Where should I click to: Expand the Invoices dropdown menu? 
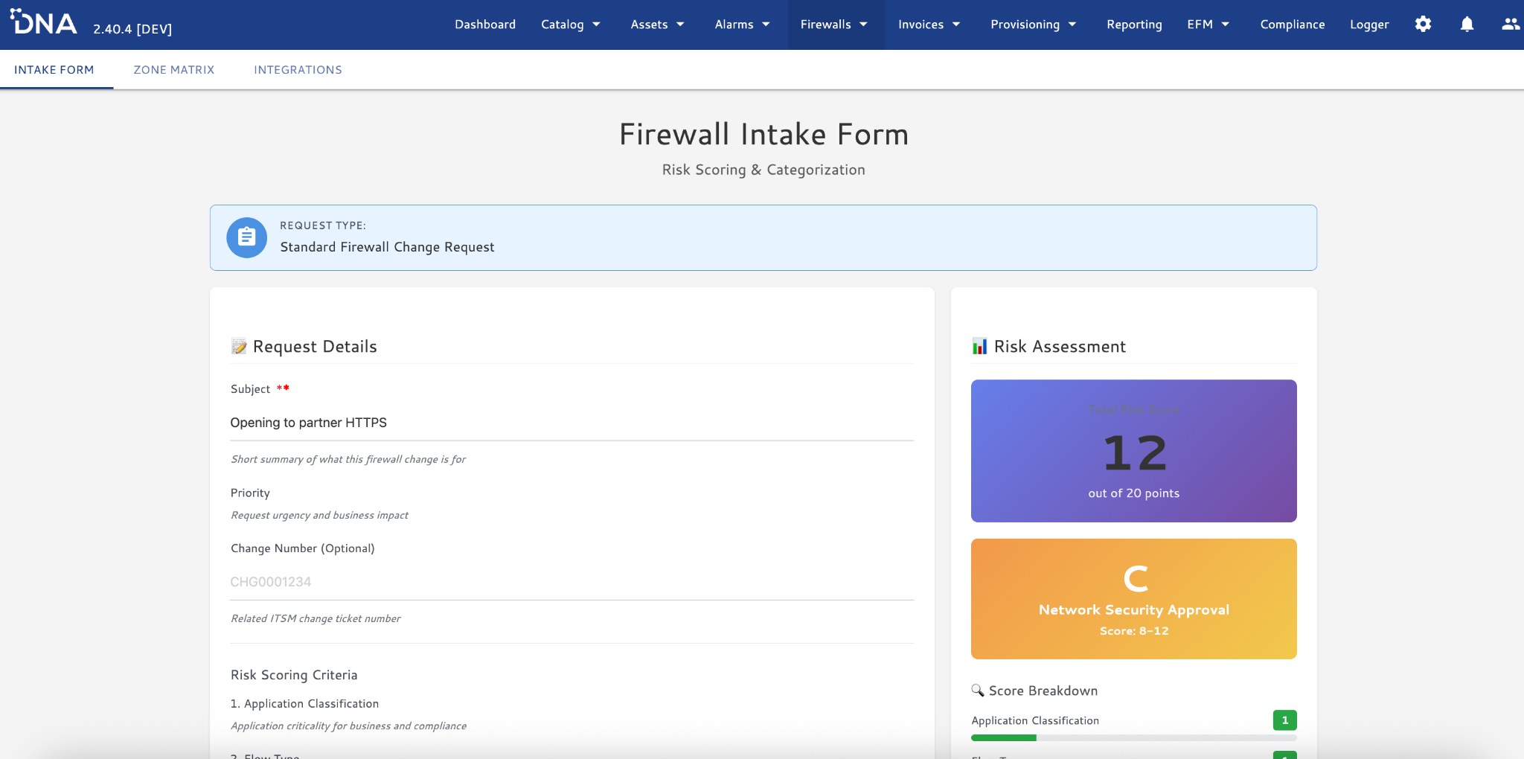pyautogui.click(x=929, y=25)
